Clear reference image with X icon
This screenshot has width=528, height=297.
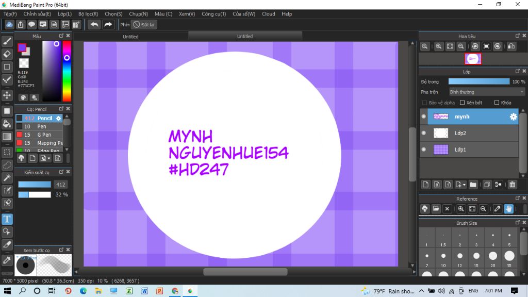click(x=447, y=209)
